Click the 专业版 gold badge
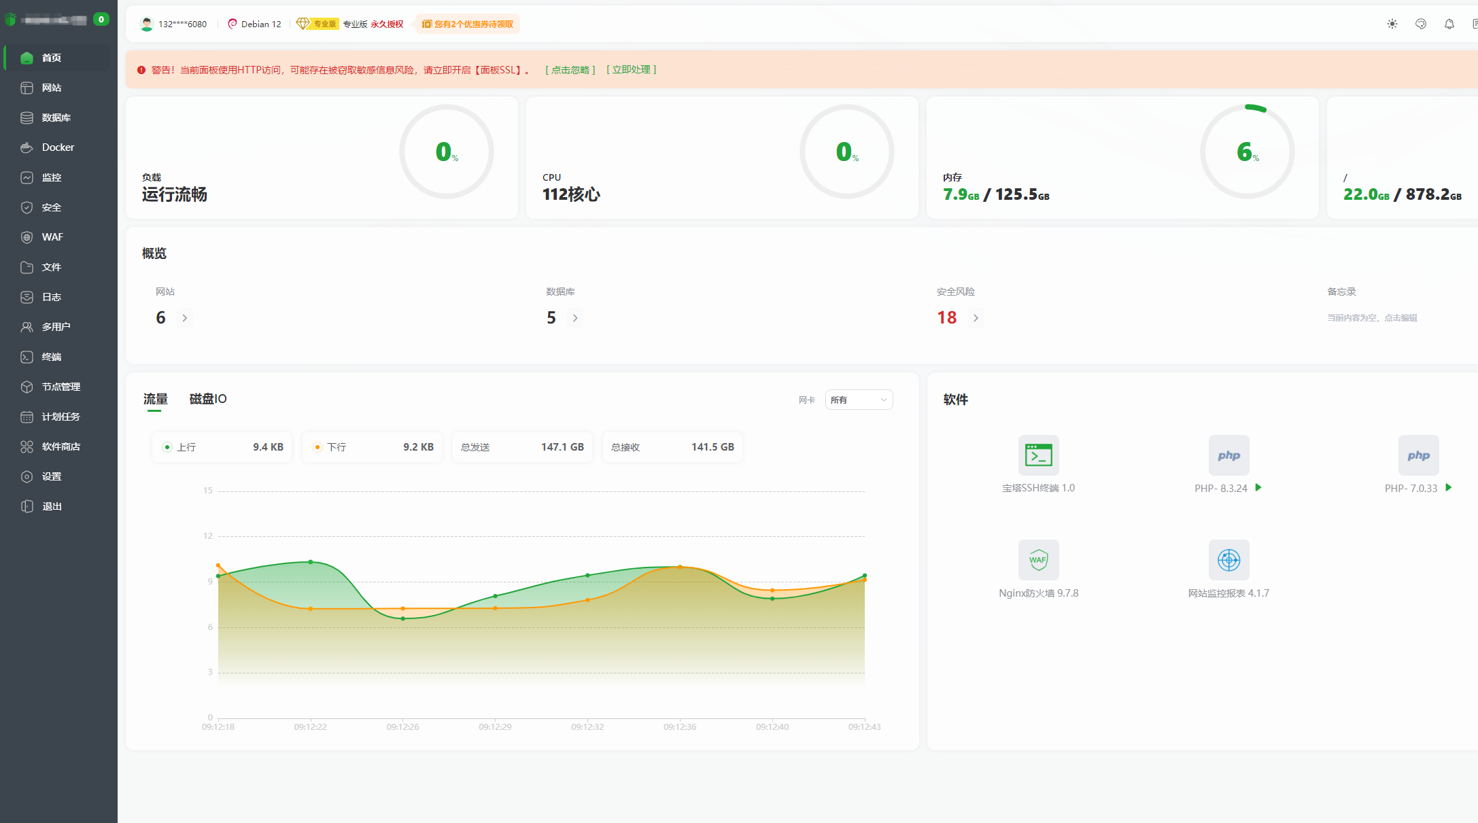1478x823 pixels. (317, 24)
